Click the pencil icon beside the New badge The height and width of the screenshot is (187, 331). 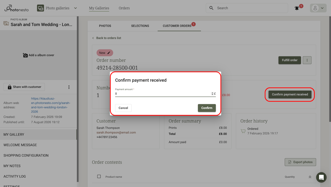click(x=109, y=53)
